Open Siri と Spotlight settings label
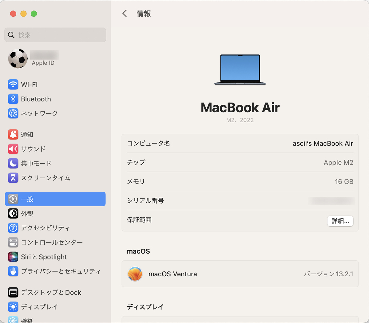Viewport: 369px width, 323px height. pos(44,257)
